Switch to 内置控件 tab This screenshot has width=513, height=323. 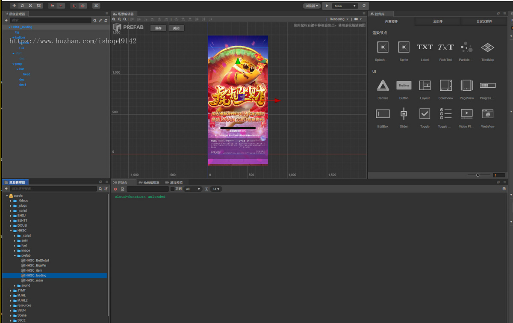pos(391,21)
